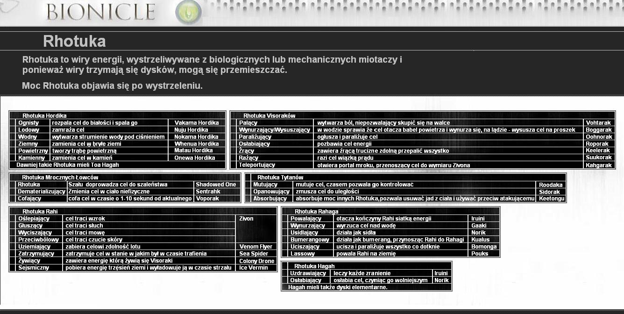The height and width of the screenshot is (314, 624).
Task: Click the Vohtarak cell
Action: coord(599,123)
